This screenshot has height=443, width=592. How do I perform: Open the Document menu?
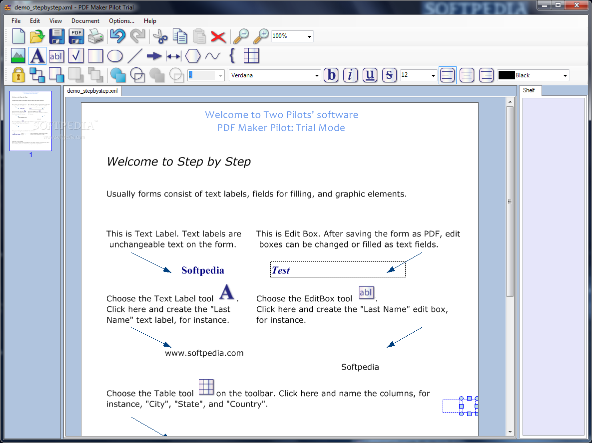(85, 21)
